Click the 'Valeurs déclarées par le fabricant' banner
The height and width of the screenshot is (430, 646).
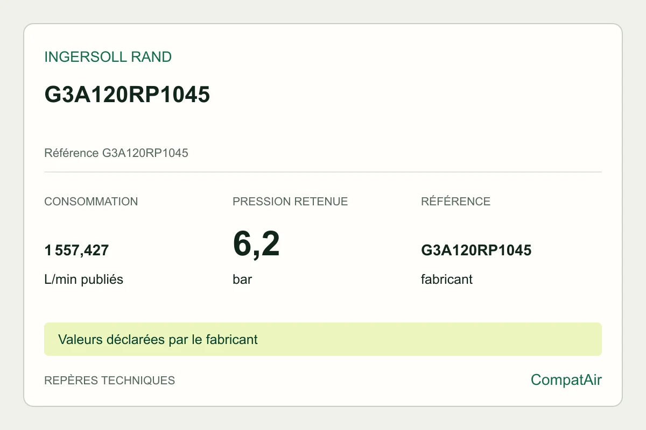[x=323, y=339]
